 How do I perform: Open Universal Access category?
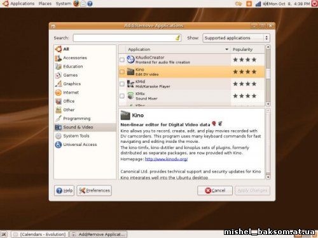[80, 145]
